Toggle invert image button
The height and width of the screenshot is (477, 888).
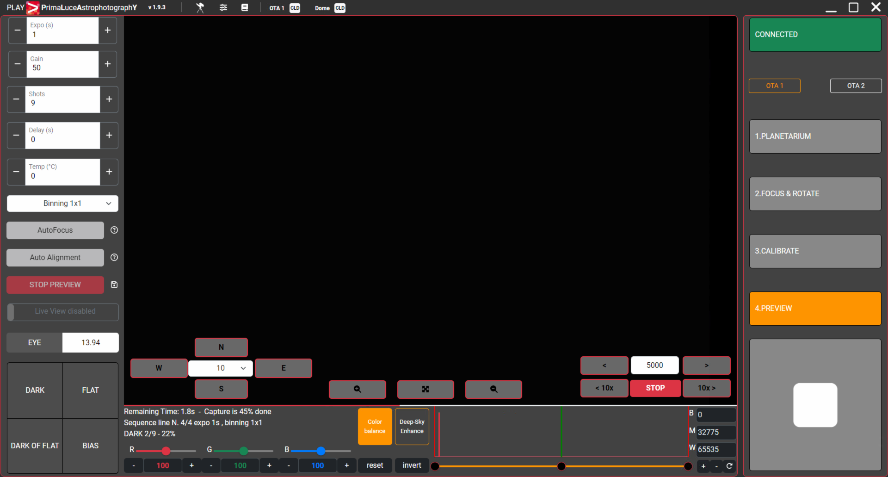click(412, 465)
